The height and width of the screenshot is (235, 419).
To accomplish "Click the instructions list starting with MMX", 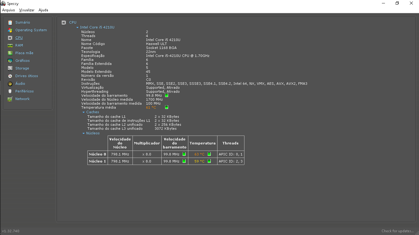I will click(x=227, y=84).
